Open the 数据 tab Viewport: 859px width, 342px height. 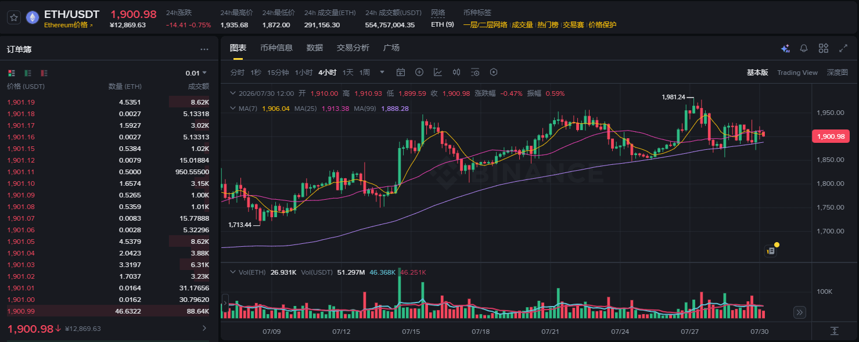point(315,48)
